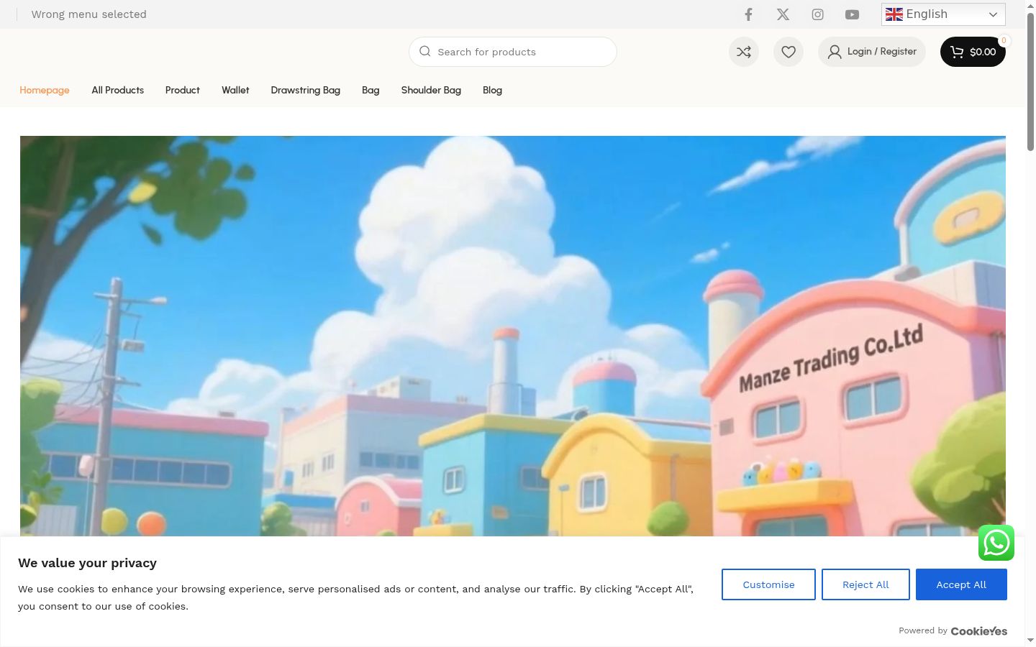Open the All Products menu

(x=118, y=90)
